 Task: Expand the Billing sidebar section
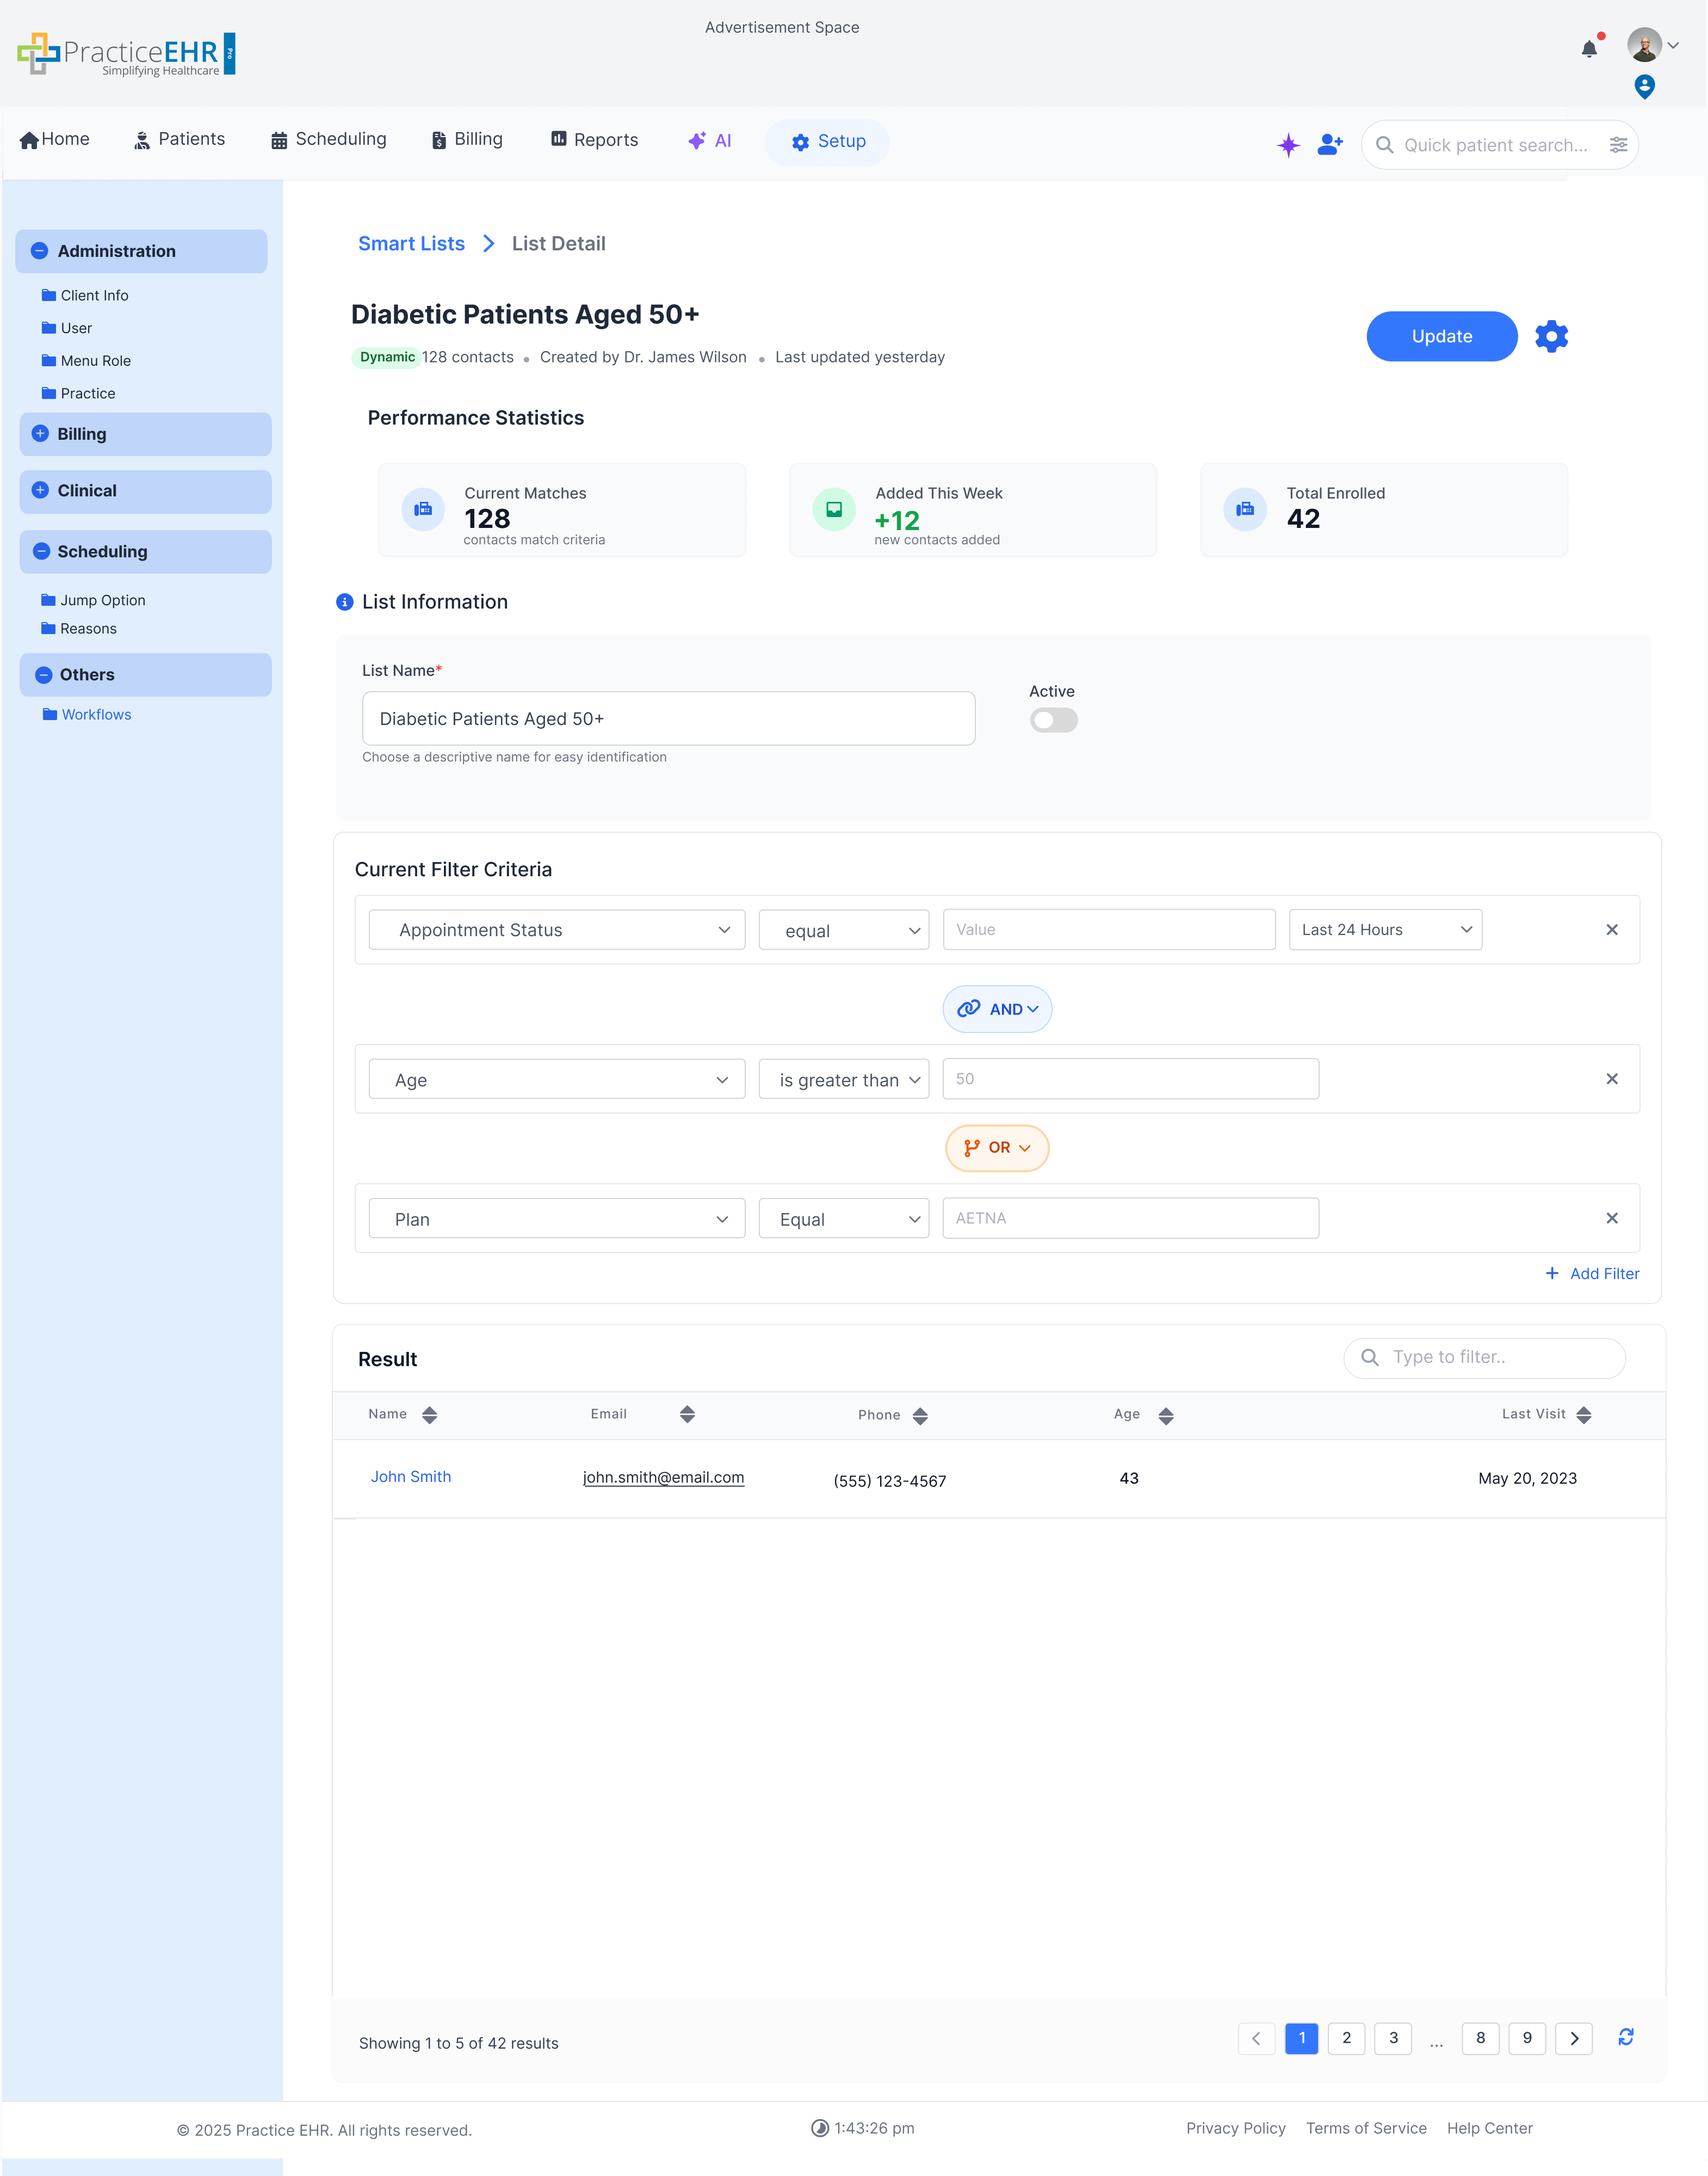pos(40,434)
